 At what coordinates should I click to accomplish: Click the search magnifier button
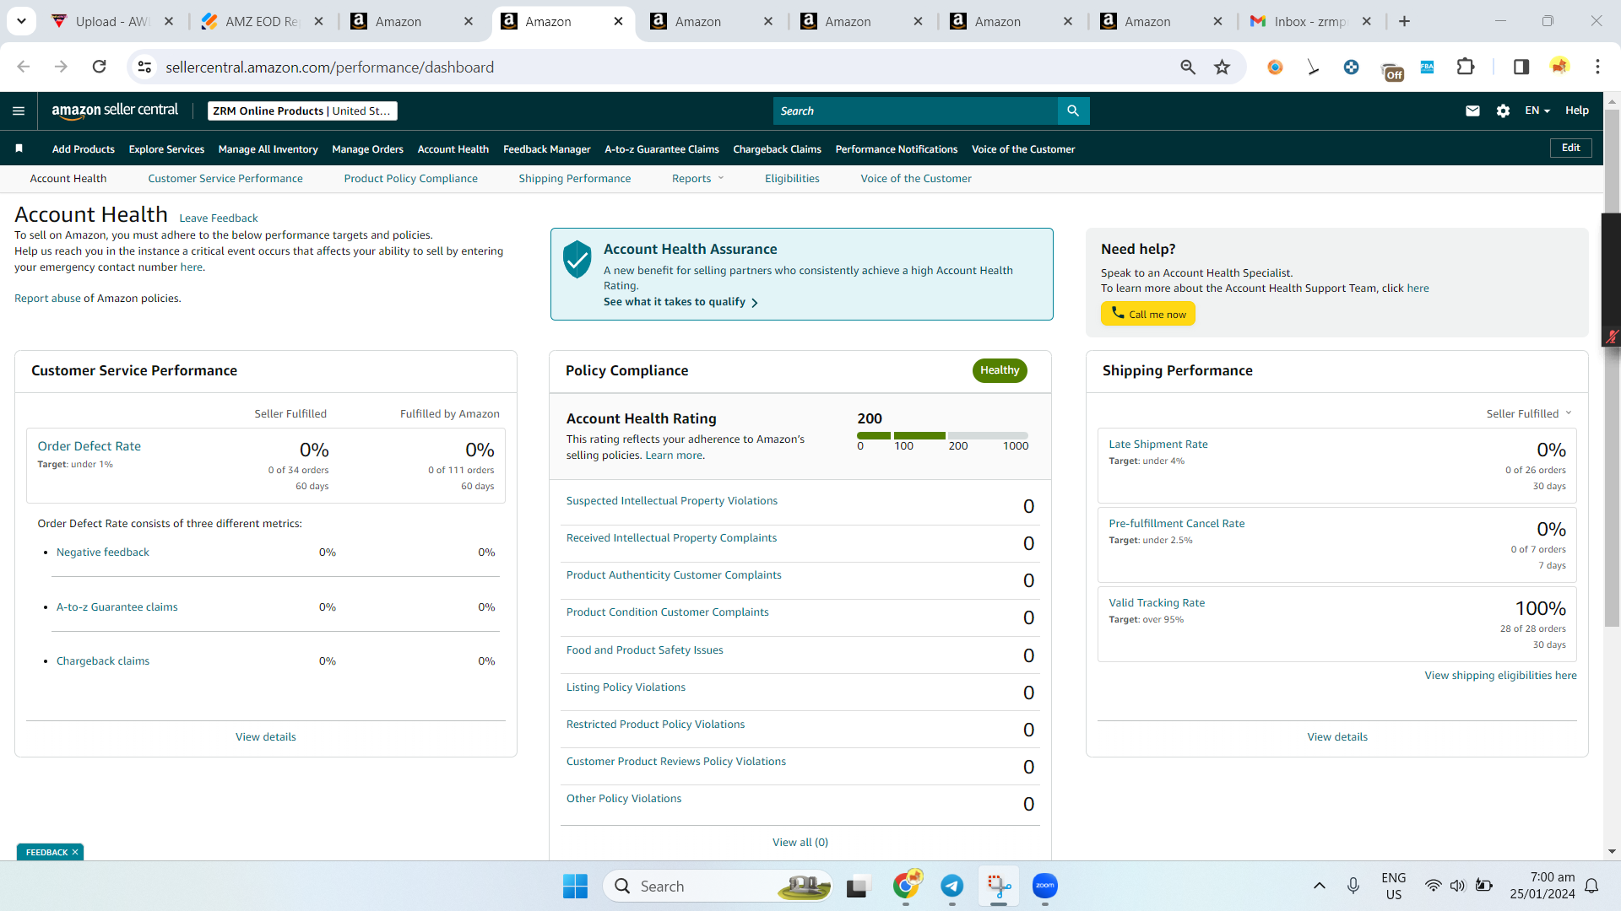coord(1073,111)
